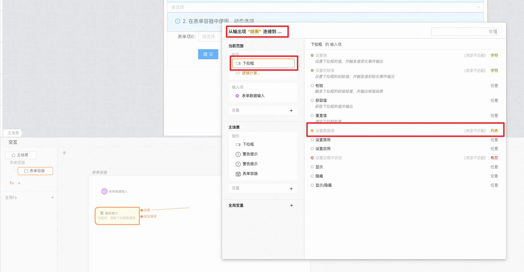Focus the 搜索 search field
This screenshot has width=524, height=272.
[x=464, y=32]
